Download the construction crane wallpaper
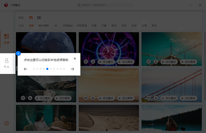The width and height of the screenshot is (206, 133). tap(156, 61)
